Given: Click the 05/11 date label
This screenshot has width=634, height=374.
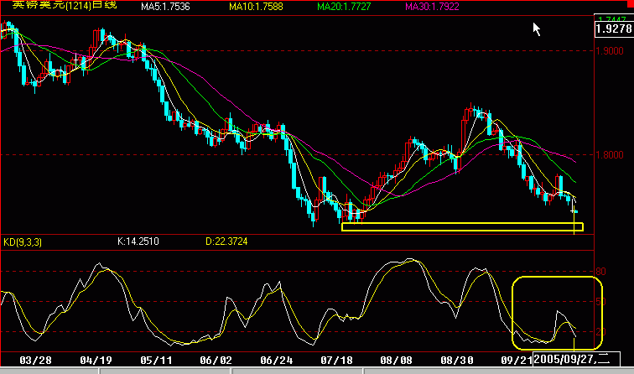Looking at the screenshot, I should click(x=156, y=360).
